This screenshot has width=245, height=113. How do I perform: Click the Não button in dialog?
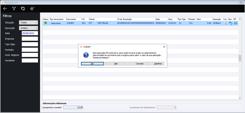(116, 64)
